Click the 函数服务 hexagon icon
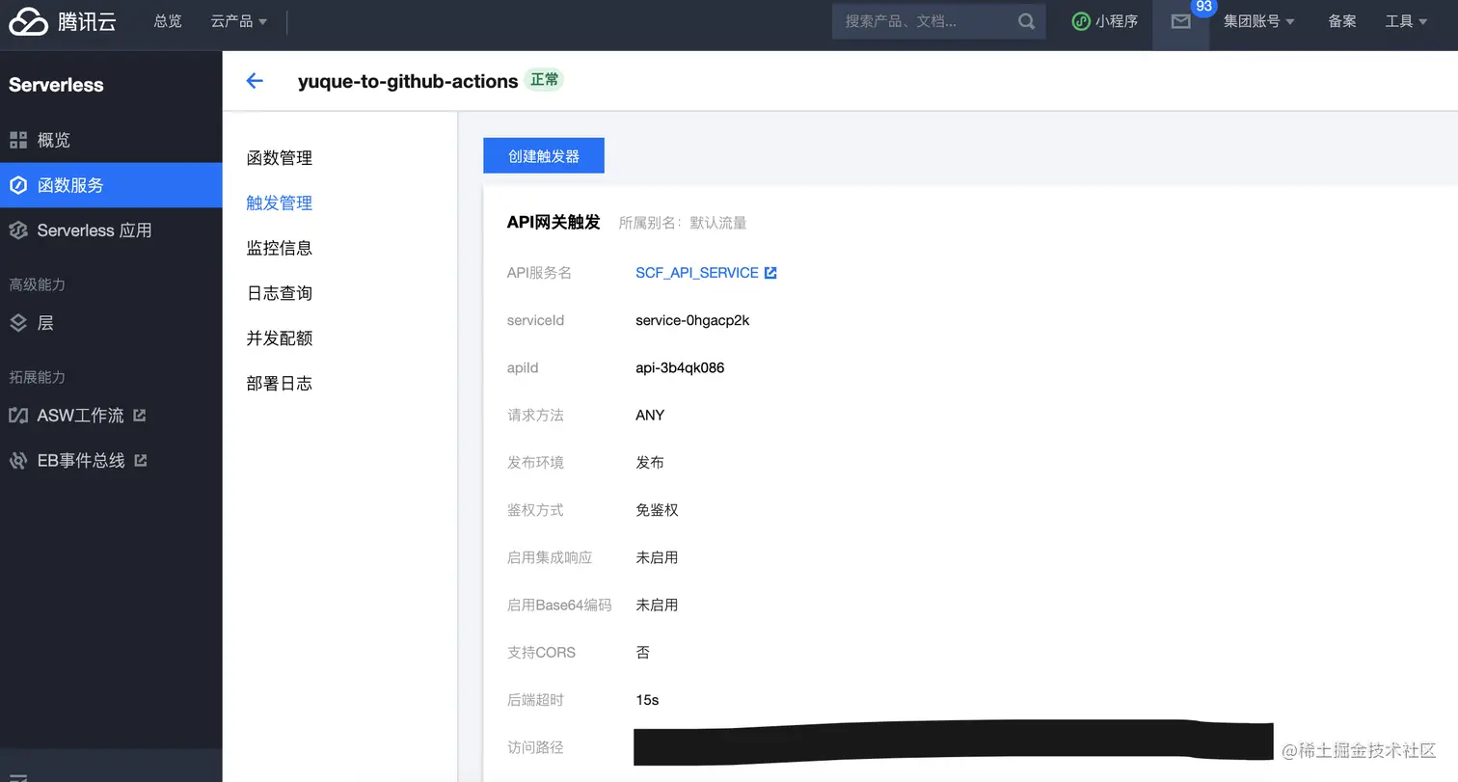The width and height of the screenshot is (1458, 782). [x=18, y=185]
